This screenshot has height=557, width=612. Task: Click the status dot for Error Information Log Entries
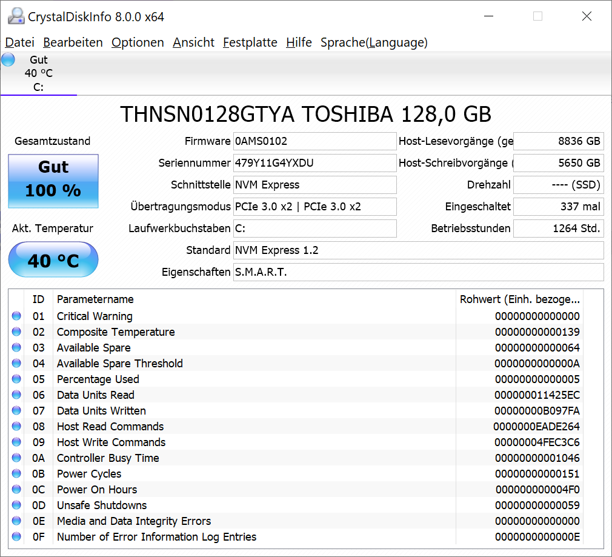(x=16, y=536)
